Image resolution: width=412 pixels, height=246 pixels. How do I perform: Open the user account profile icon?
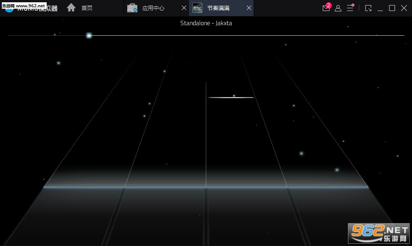click(338, 8)
